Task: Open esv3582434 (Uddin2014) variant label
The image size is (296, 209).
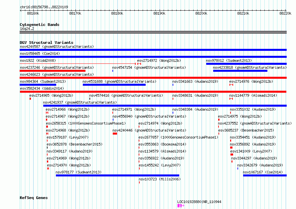Action: [42, 88]
